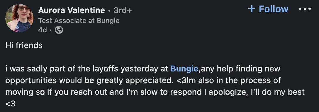Click the Test Associate at Bungie headline

(x=79, y=21)
